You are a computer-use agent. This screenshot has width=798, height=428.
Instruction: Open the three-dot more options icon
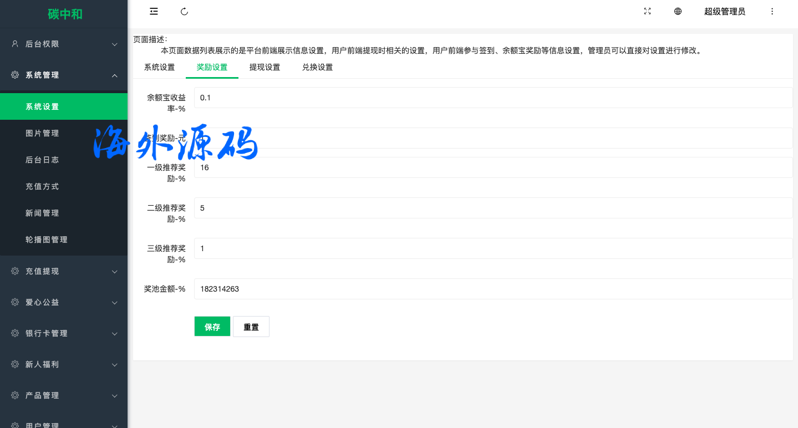pos(772,12)
